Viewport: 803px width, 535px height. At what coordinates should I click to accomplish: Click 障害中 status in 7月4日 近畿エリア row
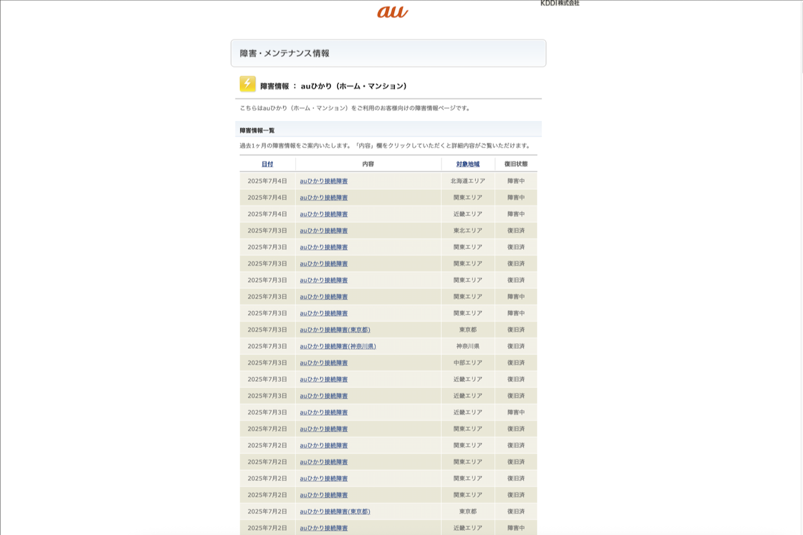516,214
